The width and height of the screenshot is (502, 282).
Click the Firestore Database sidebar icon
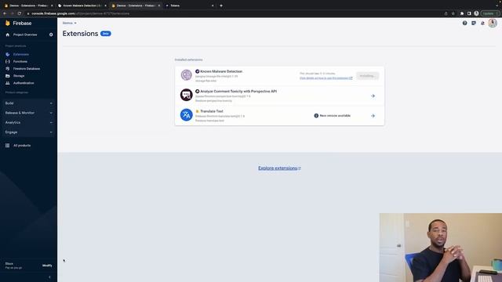coord(8,68)
